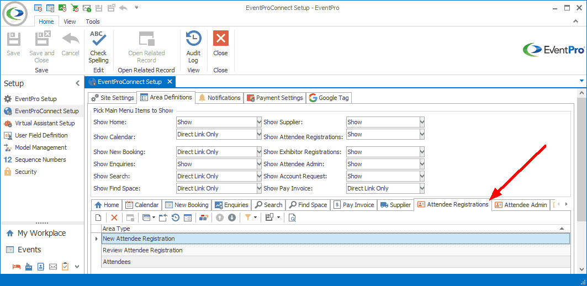Click the colored blocks icon in grid toolbar
The height and width of the screenshot is (286, 587).
(x=203, y=218)
